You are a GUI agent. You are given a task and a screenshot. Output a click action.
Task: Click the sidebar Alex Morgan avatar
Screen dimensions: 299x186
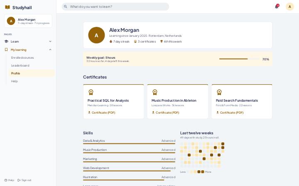[x=11, y=21]
